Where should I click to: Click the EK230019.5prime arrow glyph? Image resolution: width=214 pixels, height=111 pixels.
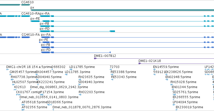click(177, 110)
